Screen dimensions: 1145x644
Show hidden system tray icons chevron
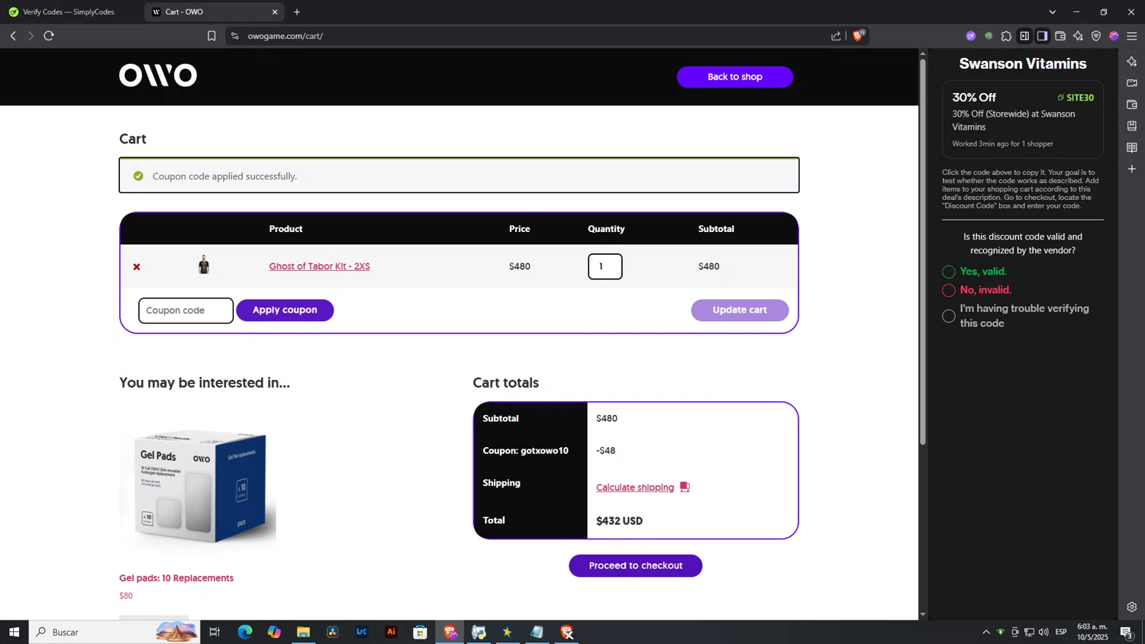pos(985,632)
